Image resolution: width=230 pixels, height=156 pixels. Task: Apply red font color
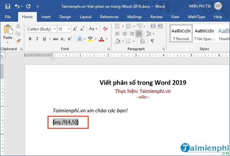point(101,39)
